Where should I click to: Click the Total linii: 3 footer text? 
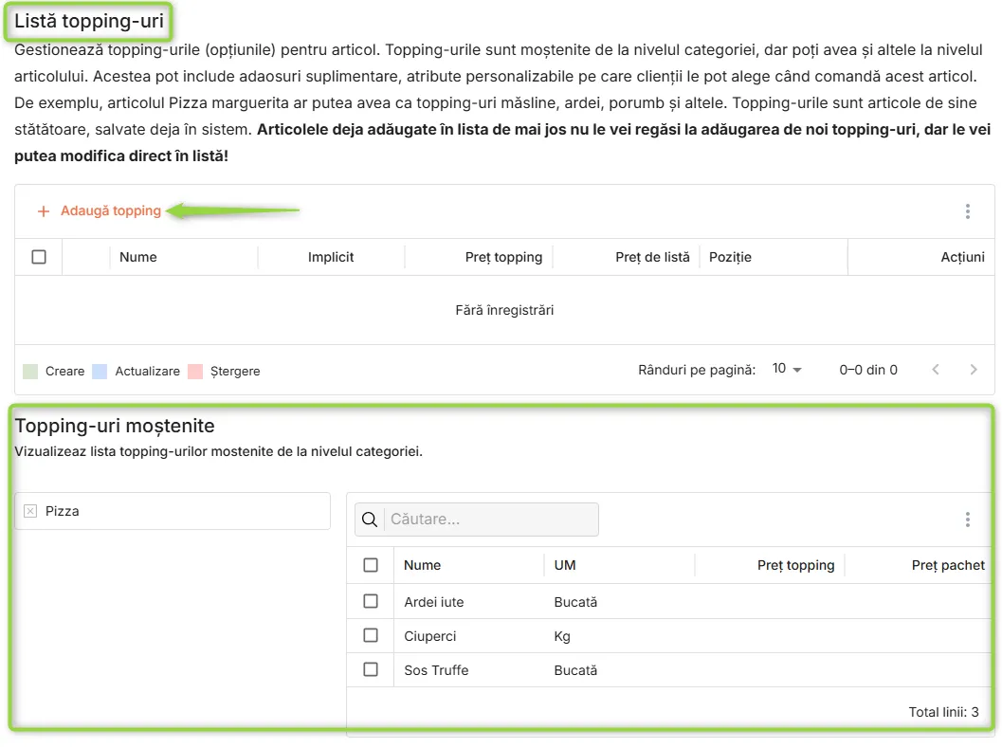(x=944, y=712)
